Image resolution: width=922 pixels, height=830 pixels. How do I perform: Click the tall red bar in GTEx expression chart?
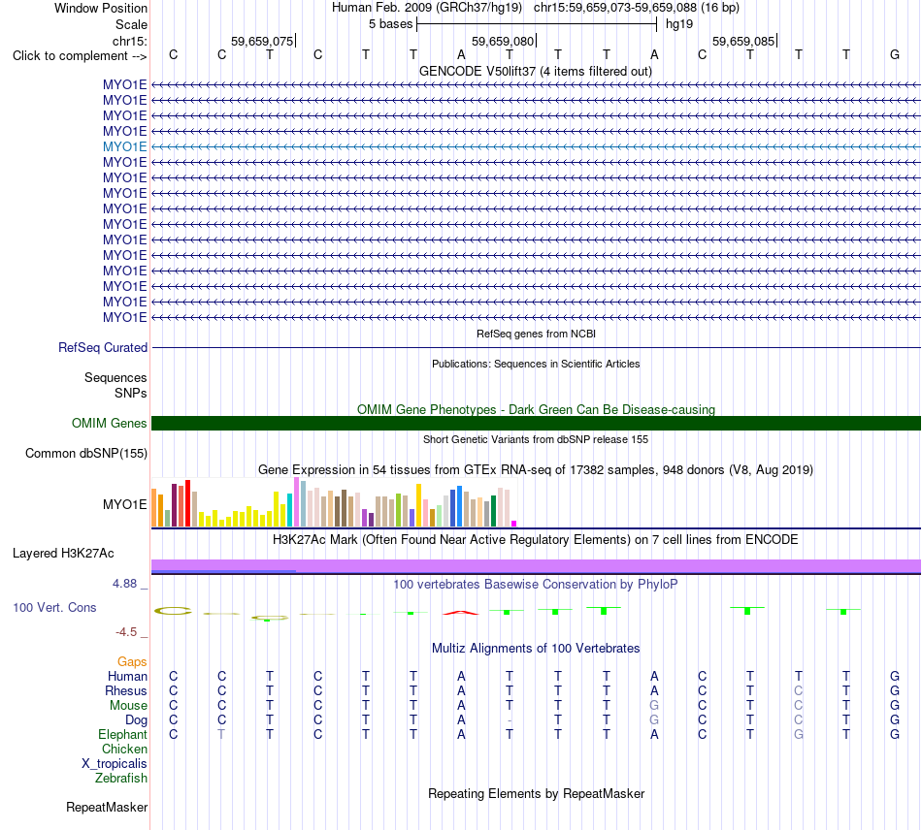(x=187, y=503)
